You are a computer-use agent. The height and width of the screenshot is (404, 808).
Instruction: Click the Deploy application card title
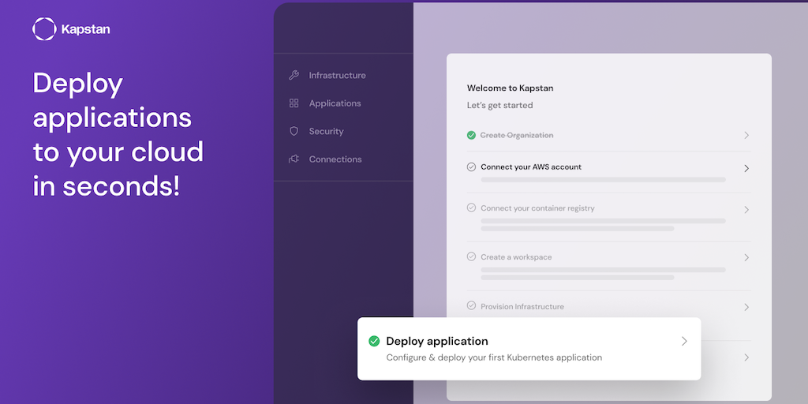pyautogui.click(x=437, y=342)
